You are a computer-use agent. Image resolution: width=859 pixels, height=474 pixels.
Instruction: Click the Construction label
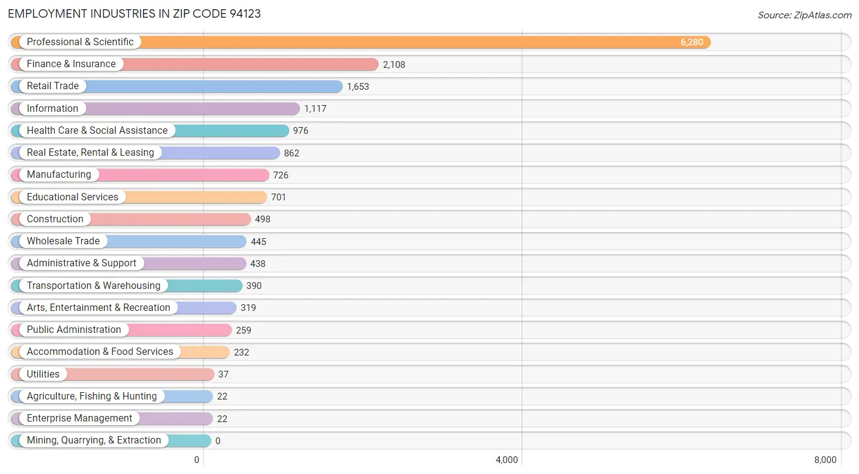(x=55, y=219)
